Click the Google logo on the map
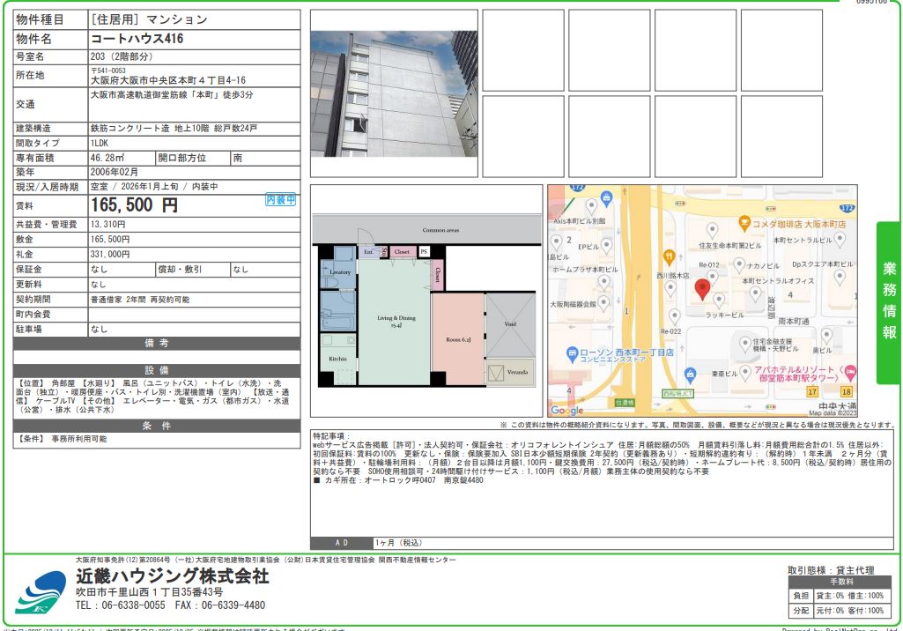Viewport: 903px width, 631px height. [566, 411]
